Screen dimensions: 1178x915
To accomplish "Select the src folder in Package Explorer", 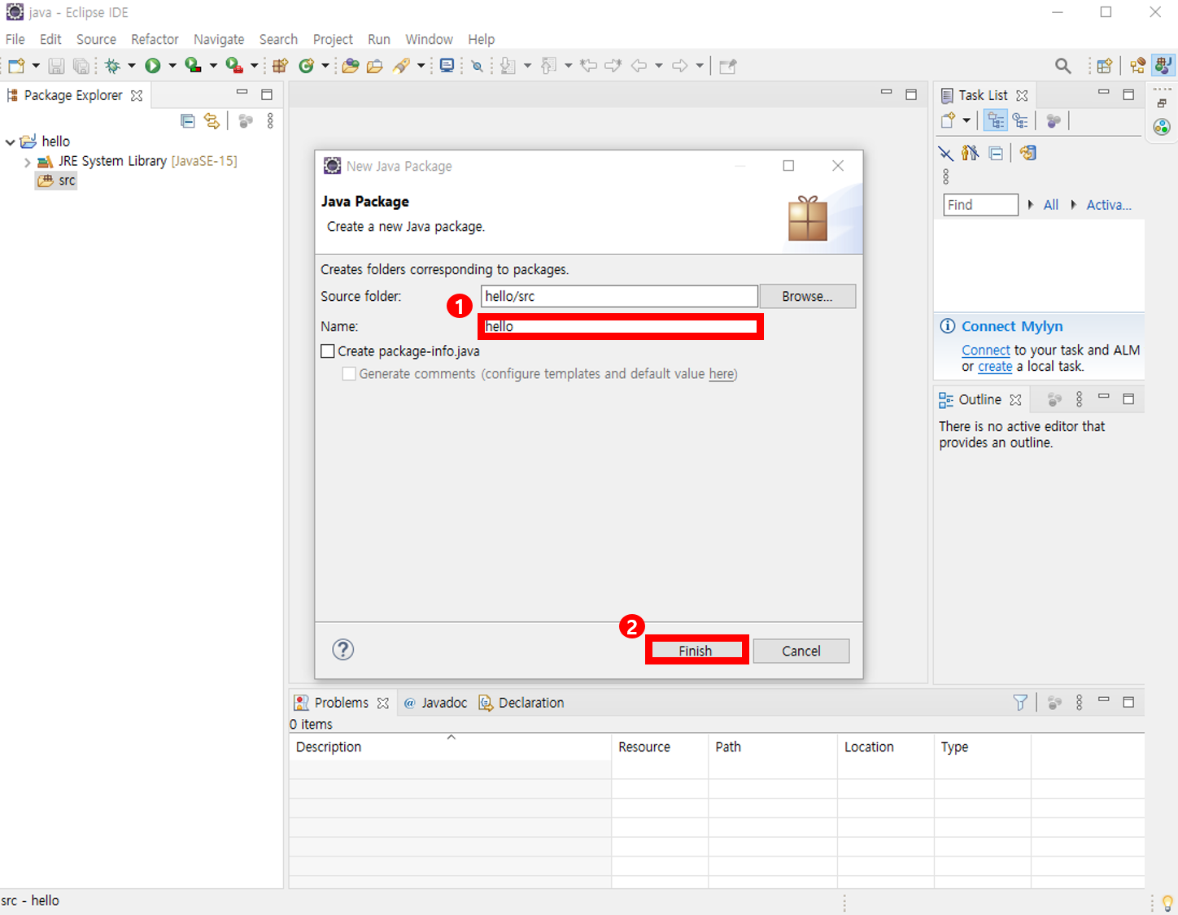I will click(x=57, y=181).
